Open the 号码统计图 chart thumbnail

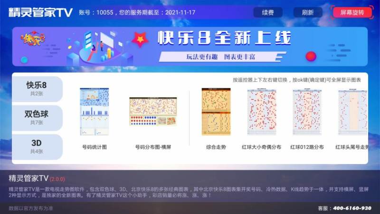(x=95, y=112)
